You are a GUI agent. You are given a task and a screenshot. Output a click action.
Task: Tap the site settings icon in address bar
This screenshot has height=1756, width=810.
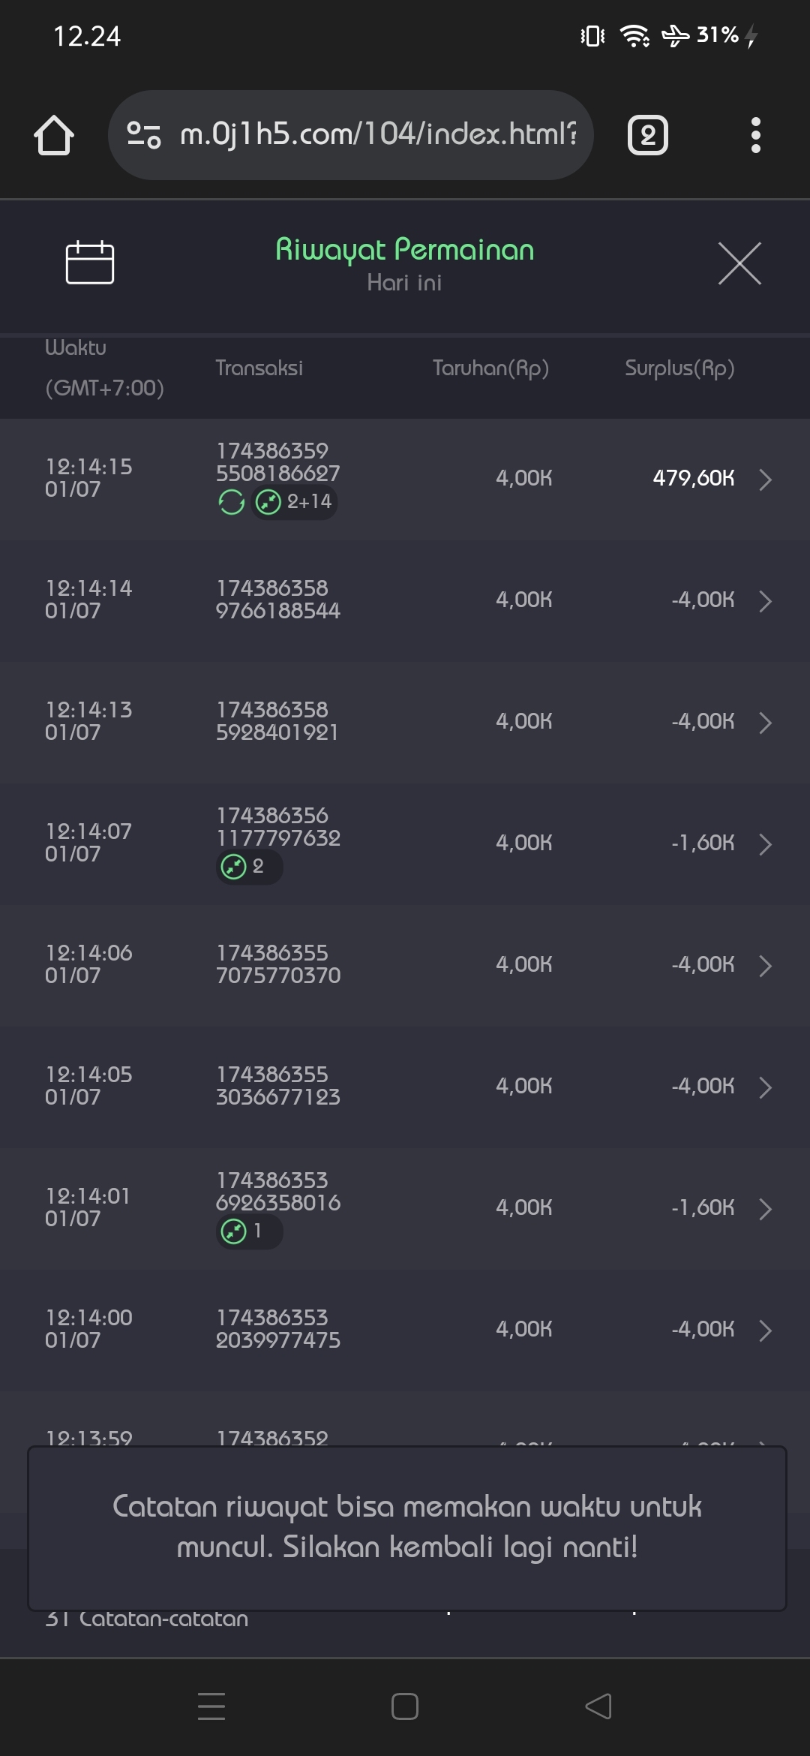coord(144,135)
